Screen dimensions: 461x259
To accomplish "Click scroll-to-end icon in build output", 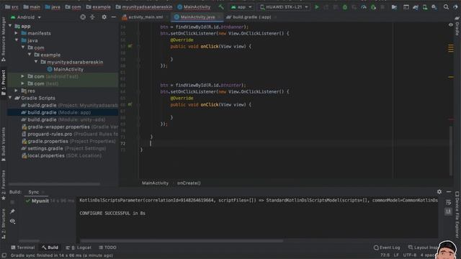I will tap(448, 212).
